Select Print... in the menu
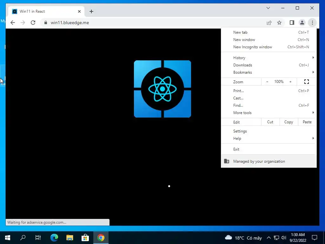325x244 pixels. 269,91
